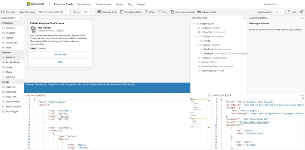This screenshot has width=305, height=150.
Task: Switch to Preview mode
Action: point(206,12)
